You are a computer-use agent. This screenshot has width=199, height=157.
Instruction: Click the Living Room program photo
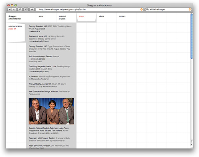tap(51, 111)
